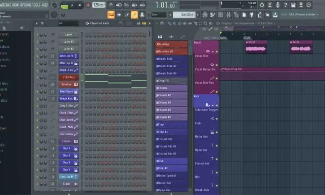The height and width of the screenshot is (195, 325).
Task: Toggle mute dot on Vocal playlist track
Action: (x=217, y=51)
